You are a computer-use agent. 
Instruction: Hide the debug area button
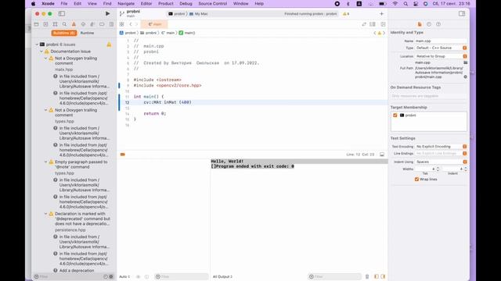(x=382, y=155)
